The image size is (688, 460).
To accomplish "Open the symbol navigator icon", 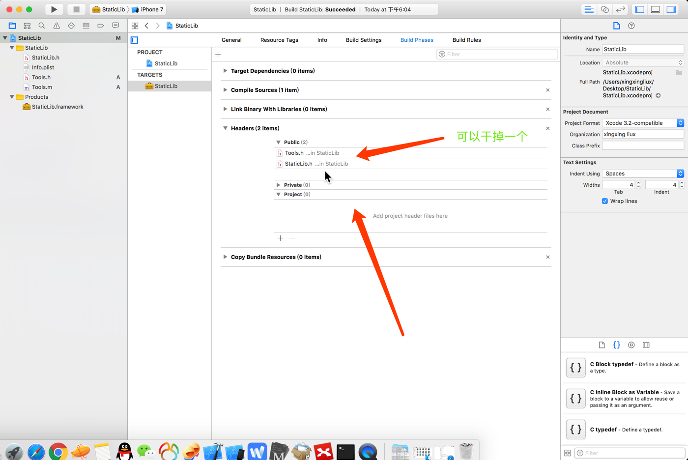I will tap(27, 26).
